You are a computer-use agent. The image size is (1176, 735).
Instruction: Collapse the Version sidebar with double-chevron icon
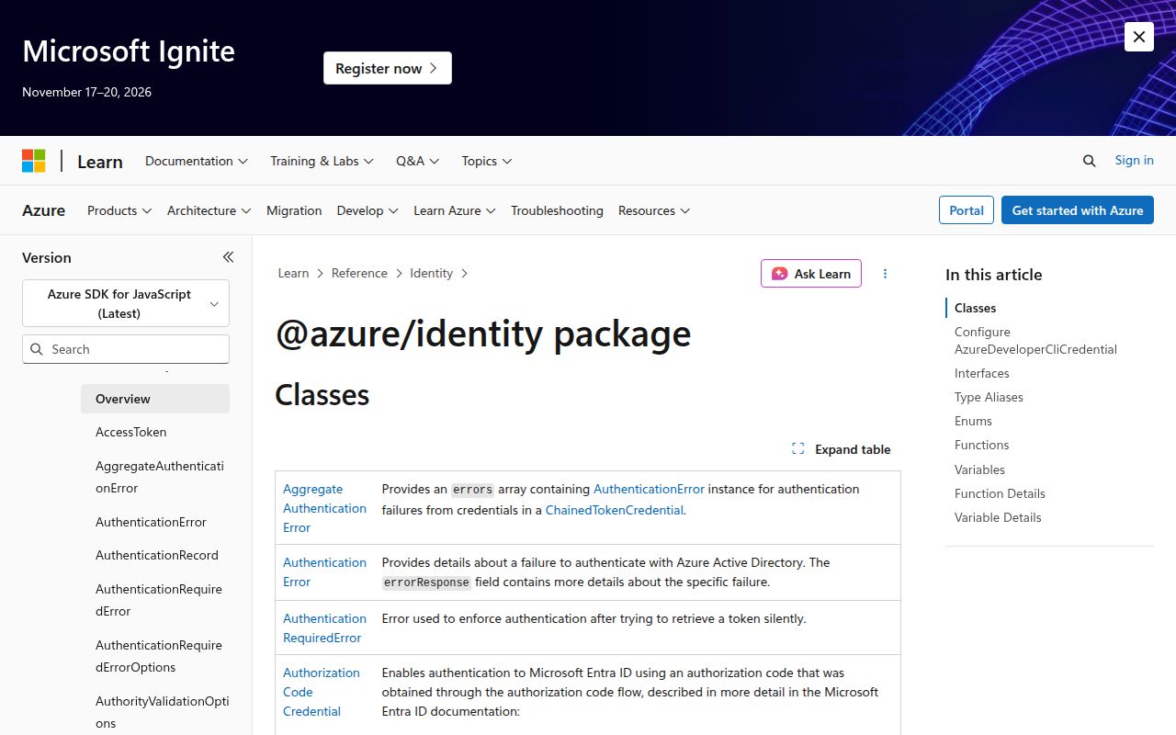click(x=228, y=257)
